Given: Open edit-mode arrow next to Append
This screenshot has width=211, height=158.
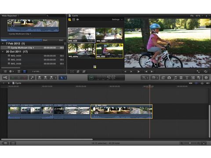Looking at the screenshot, I should (55, 78).
